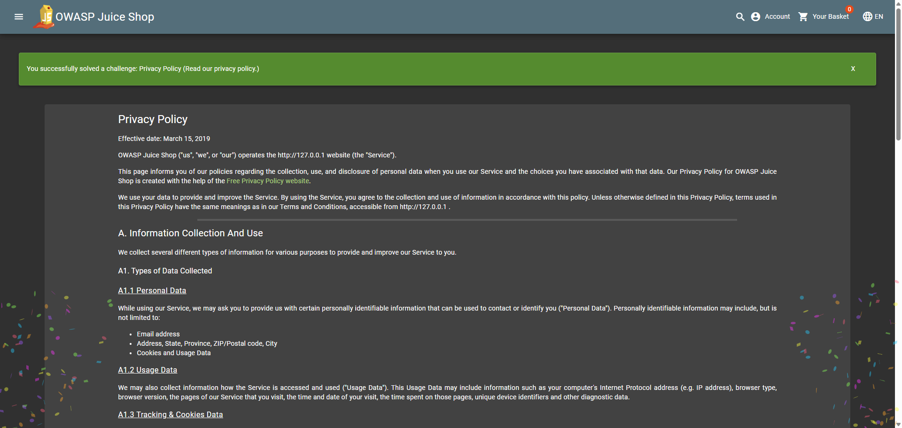This screenshot has width=902, height=428.
Task: Click the A1.1 Personal Data heading
Action: pos(152,290)
